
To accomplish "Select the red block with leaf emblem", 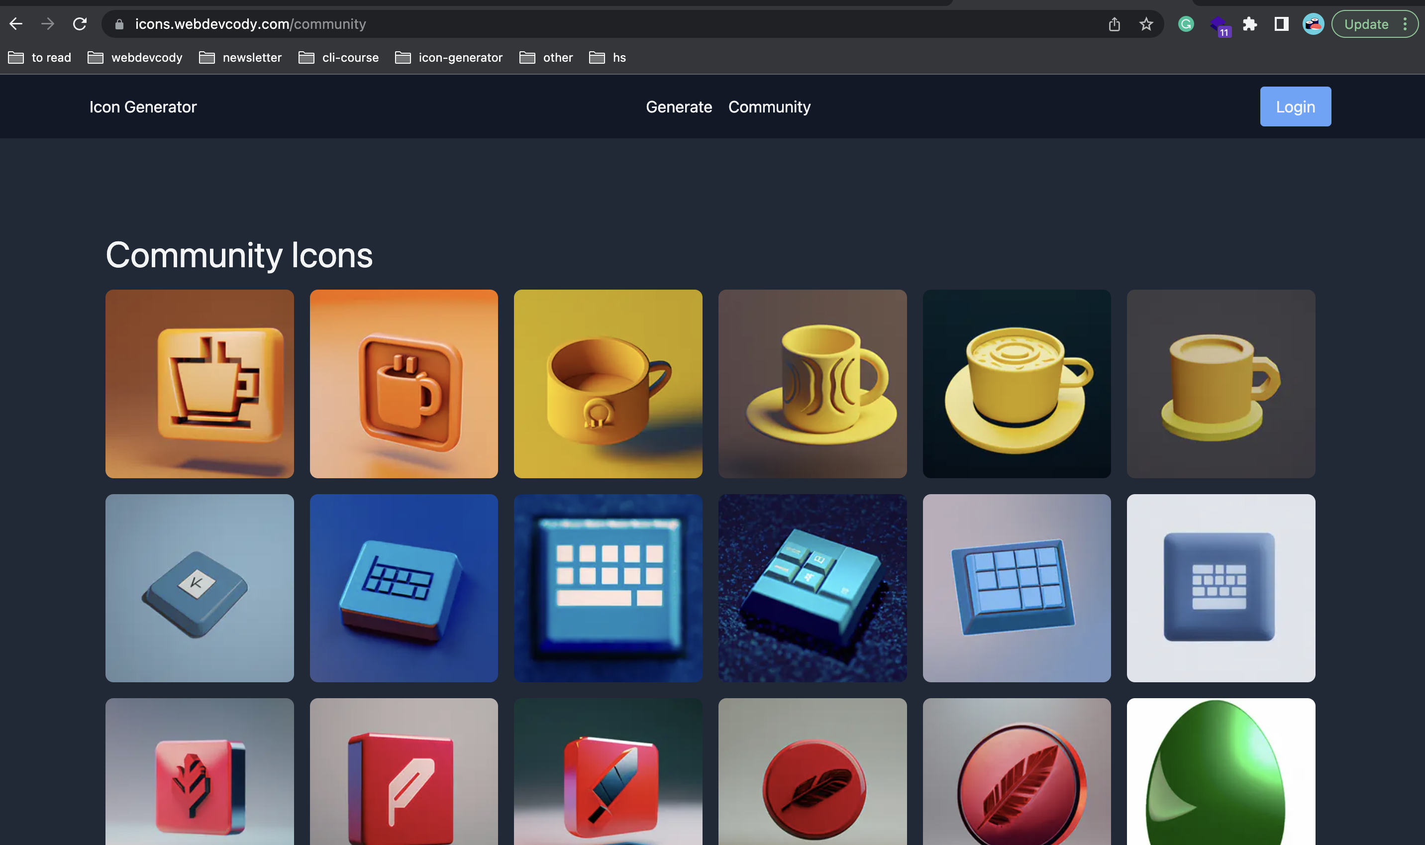I will click(199, 771).
